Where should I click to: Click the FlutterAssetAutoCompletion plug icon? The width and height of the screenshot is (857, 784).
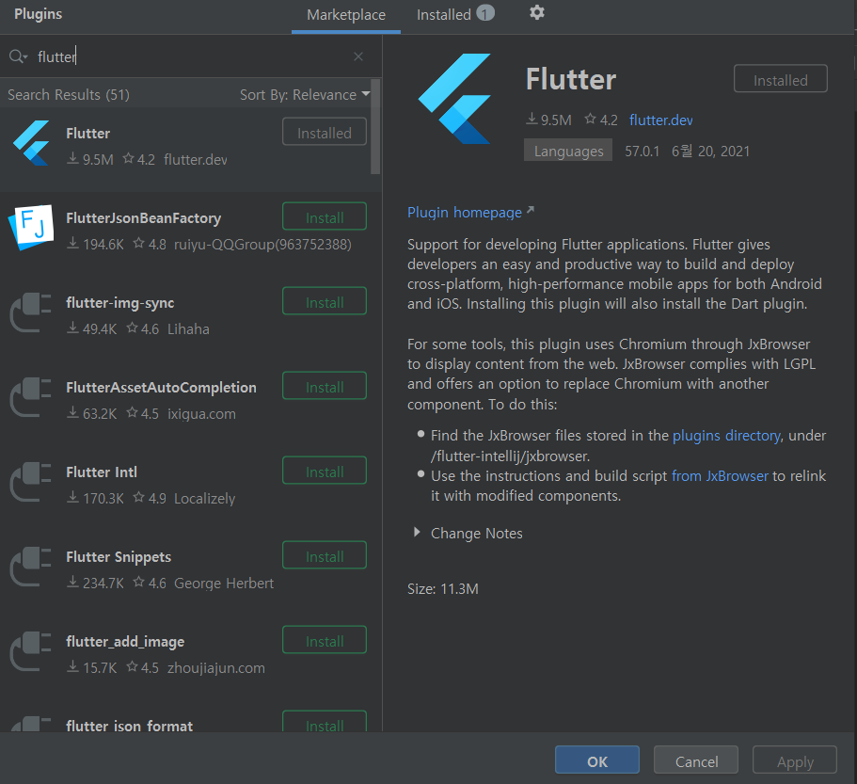pyautogui.click(x=31, y=397)
